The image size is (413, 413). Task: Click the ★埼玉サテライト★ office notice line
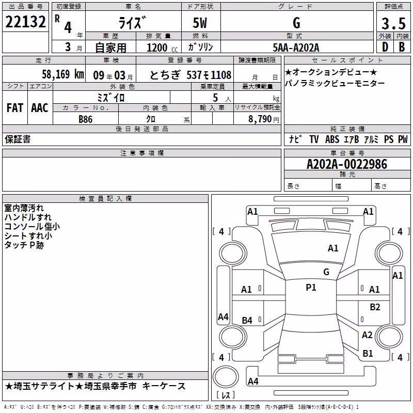coord(95,386)
